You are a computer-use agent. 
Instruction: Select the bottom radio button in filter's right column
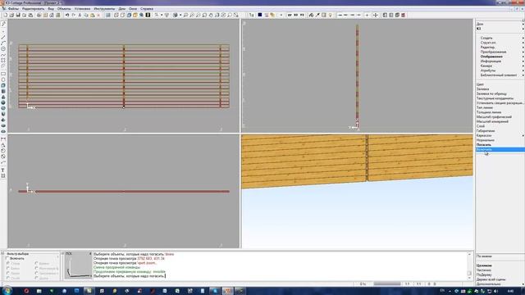(x=36, y=278)
